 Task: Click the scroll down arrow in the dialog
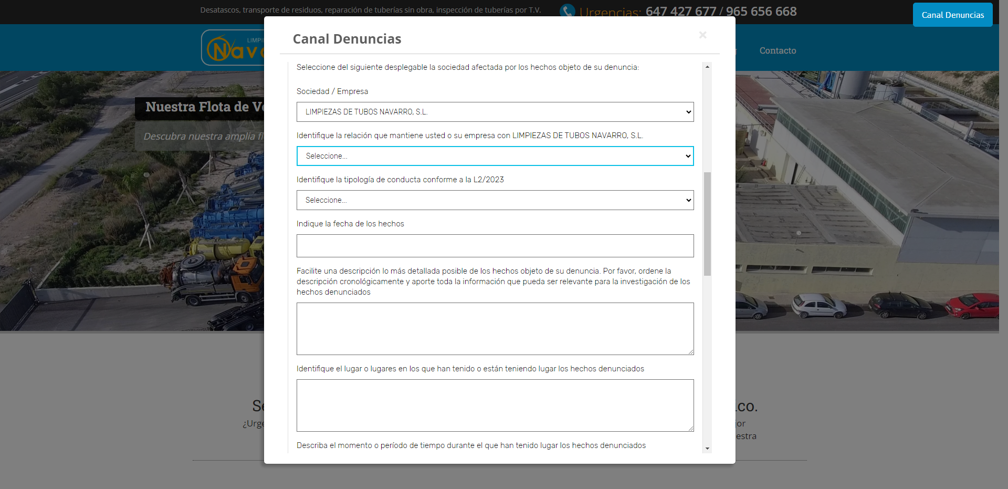(708, 449)
